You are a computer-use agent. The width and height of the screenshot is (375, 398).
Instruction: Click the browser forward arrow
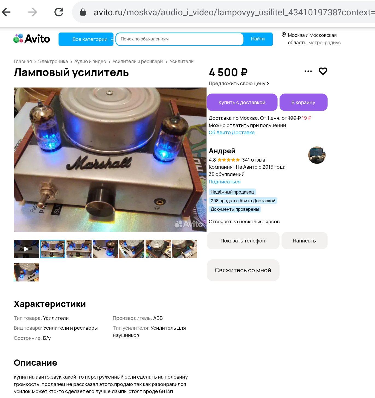click(x=33, y=12)
